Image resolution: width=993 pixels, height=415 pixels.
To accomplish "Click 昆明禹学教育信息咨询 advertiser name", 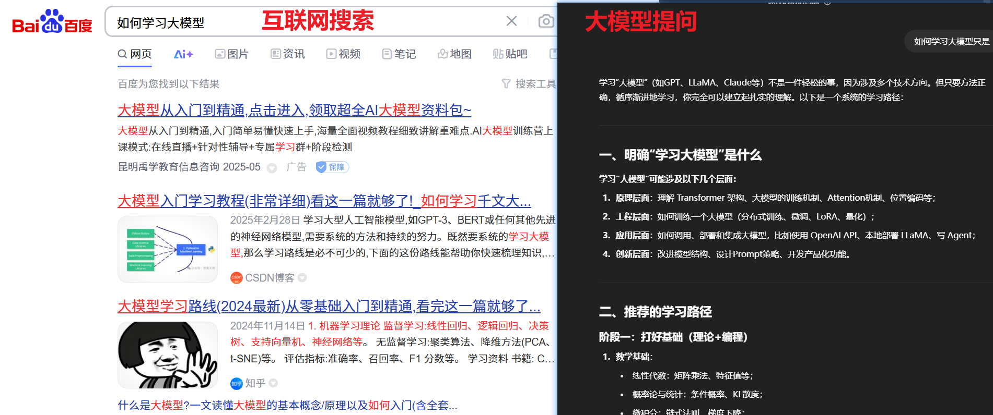I will pos(168,167).
